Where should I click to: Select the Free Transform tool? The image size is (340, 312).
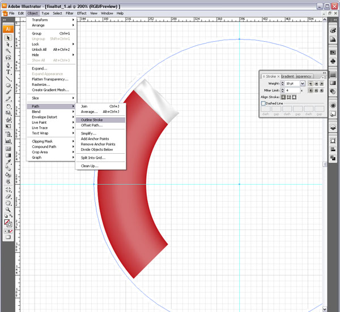point(8,126)
